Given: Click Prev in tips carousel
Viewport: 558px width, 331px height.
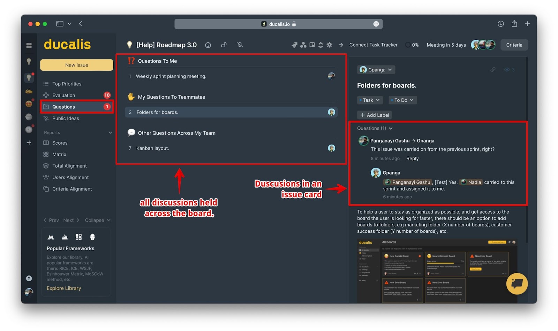Looking at the screenshot, I should [x=51, y=220].
